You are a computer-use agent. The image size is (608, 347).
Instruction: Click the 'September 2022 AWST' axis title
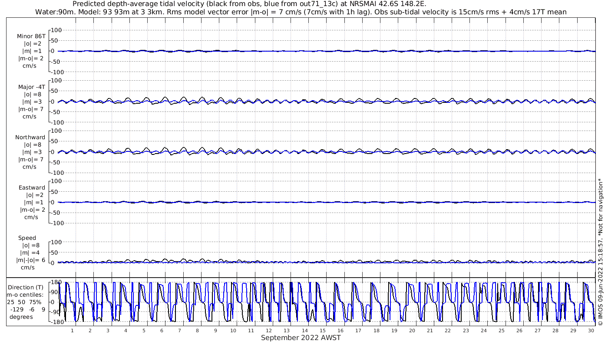click(x=301, y=338)
